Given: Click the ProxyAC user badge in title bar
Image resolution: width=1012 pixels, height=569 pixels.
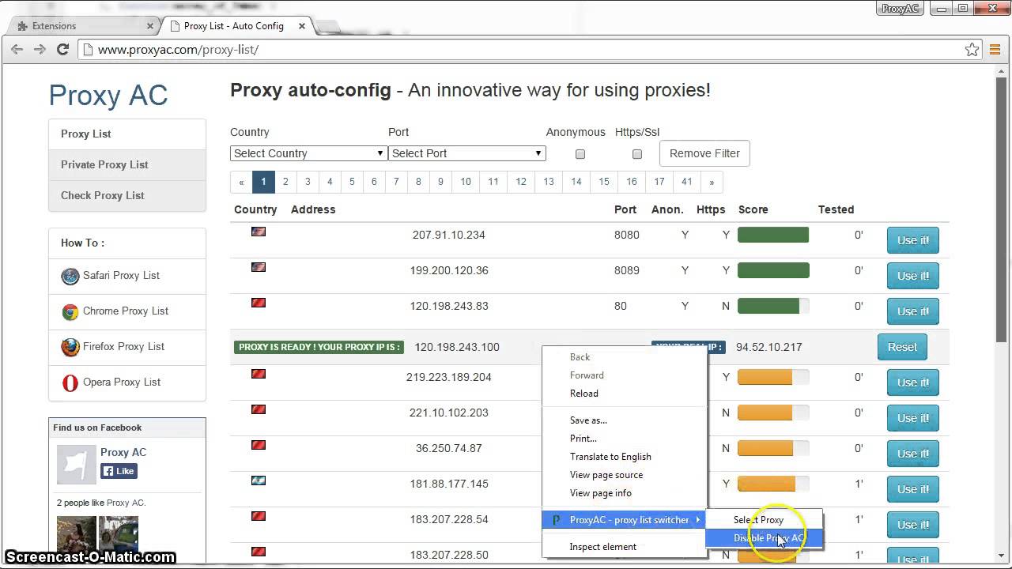Looking at the screenshot, I should (901, 9).
